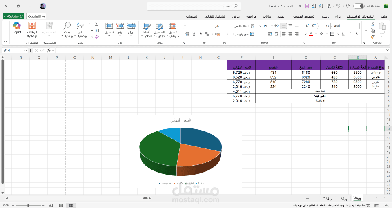Click the Search (بحث) box
Image resolution: width=392 pixels, height=208 pixels.
194,6
